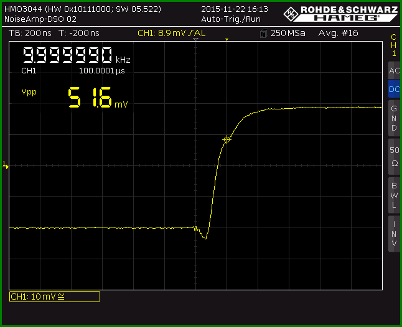Click the CH1 side menu header
The image size is (402, 327).
[393, 45]
